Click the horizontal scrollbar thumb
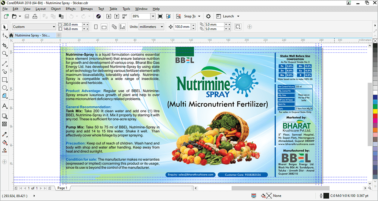 pyautogui.click(x=280, y=188)
